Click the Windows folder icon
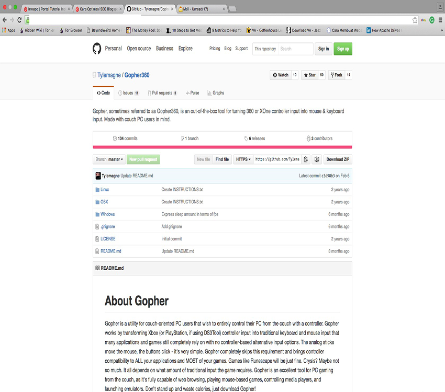 coord(97,214)
